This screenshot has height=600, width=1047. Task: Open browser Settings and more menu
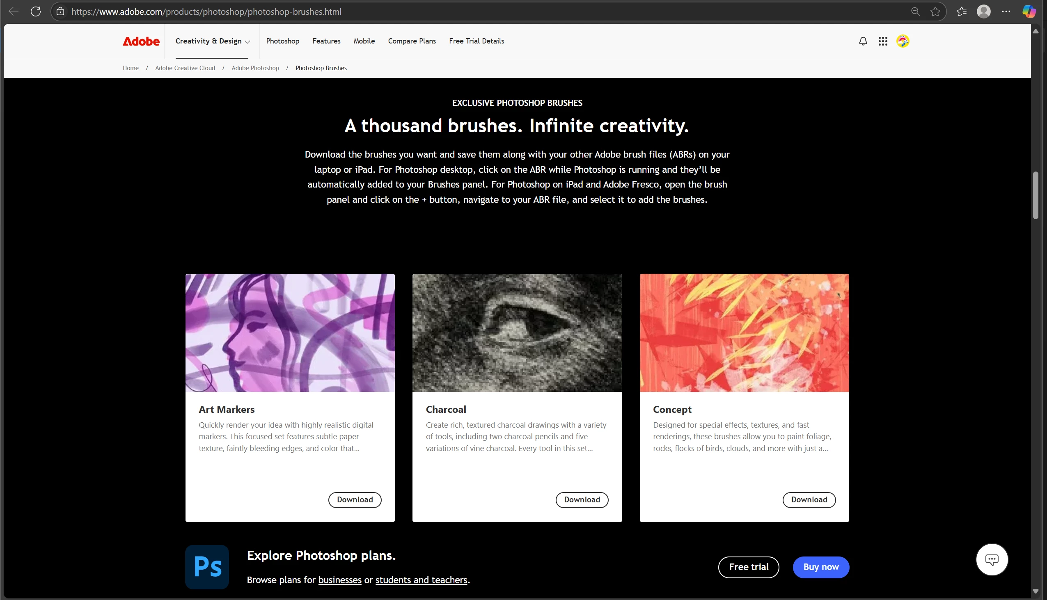pos(1006,11)
